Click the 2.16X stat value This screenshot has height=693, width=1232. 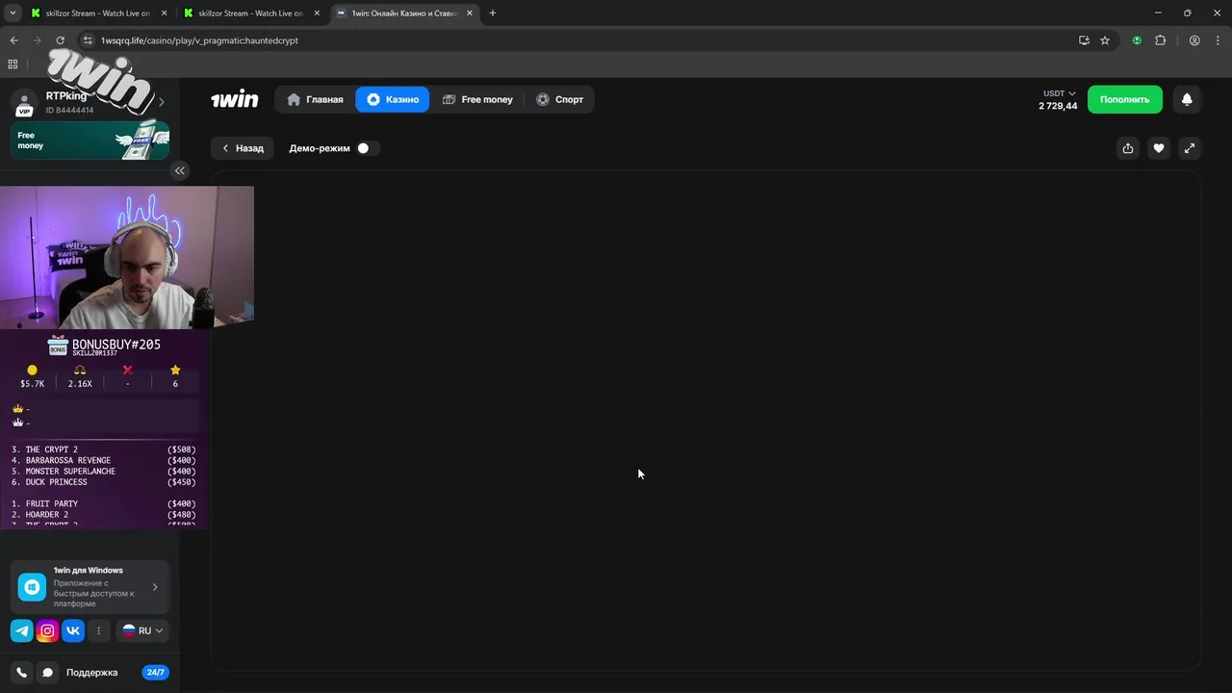(80, 384)
